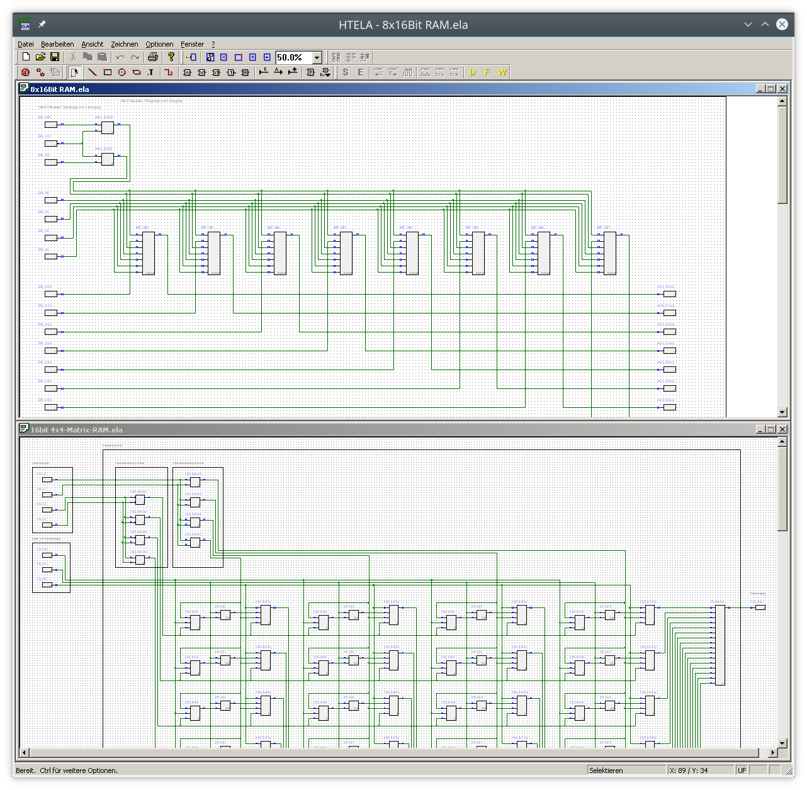Click the red connection nodes icon
Screen dimensions: 807x790
point(40,72)
